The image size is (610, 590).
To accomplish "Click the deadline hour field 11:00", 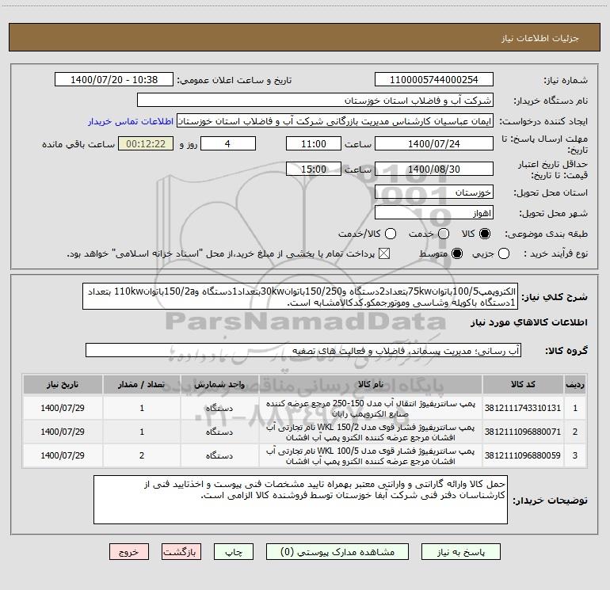I will tap(314, 144).
